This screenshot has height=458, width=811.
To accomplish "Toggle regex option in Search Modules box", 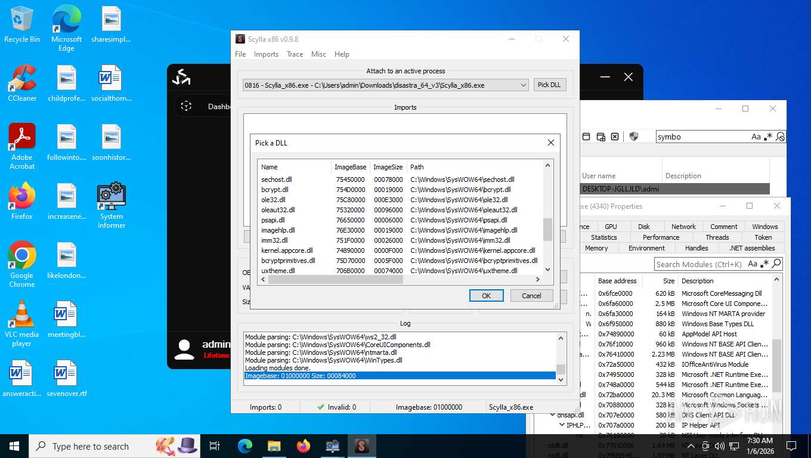I will pyautogui.click(x=764, y=264).
